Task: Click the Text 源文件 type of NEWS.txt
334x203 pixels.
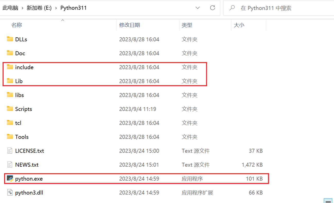Action: [196, 165]
